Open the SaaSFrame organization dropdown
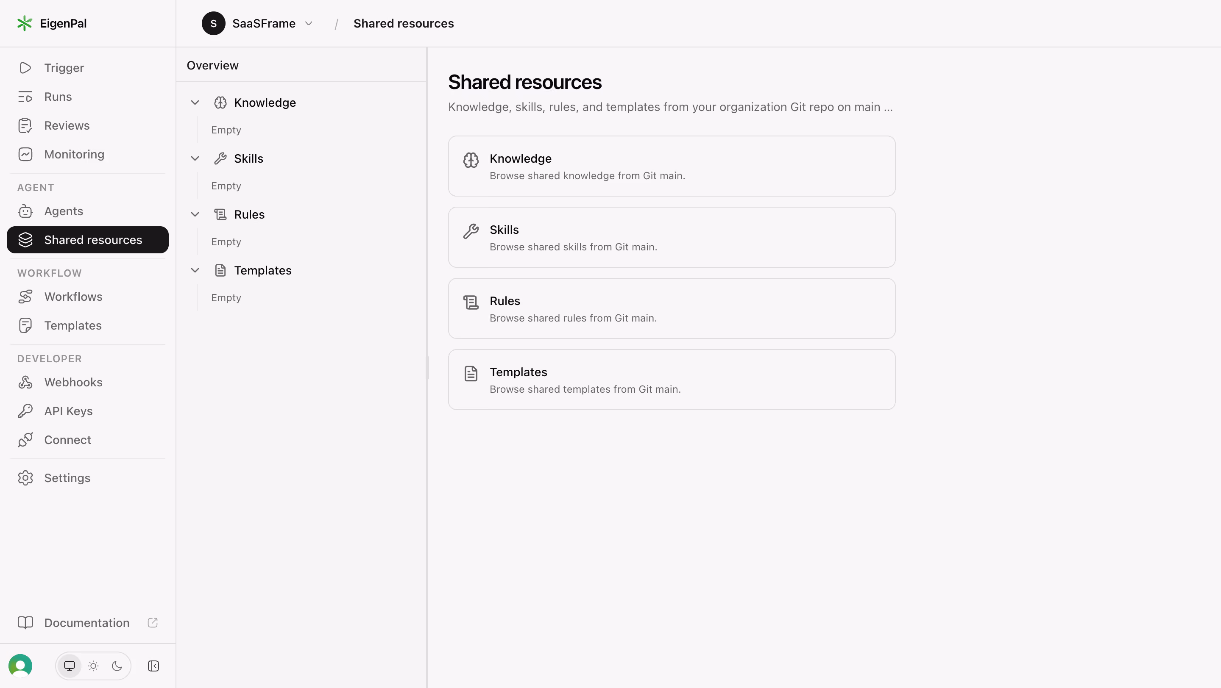The width and height of the screenshot is (1221, 688). pyautogui.click(x=258, y=23)
